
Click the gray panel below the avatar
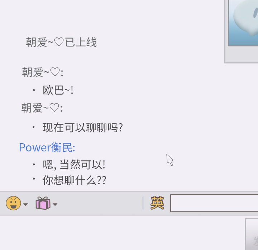tap(242, 55)
